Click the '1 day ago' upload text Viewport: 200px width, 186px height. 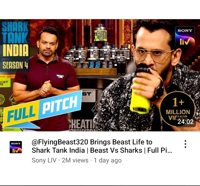click(108, 160)
